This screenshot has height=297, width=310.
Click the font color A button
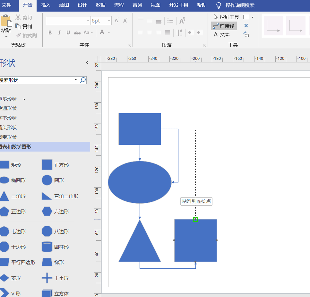(102, 32)
